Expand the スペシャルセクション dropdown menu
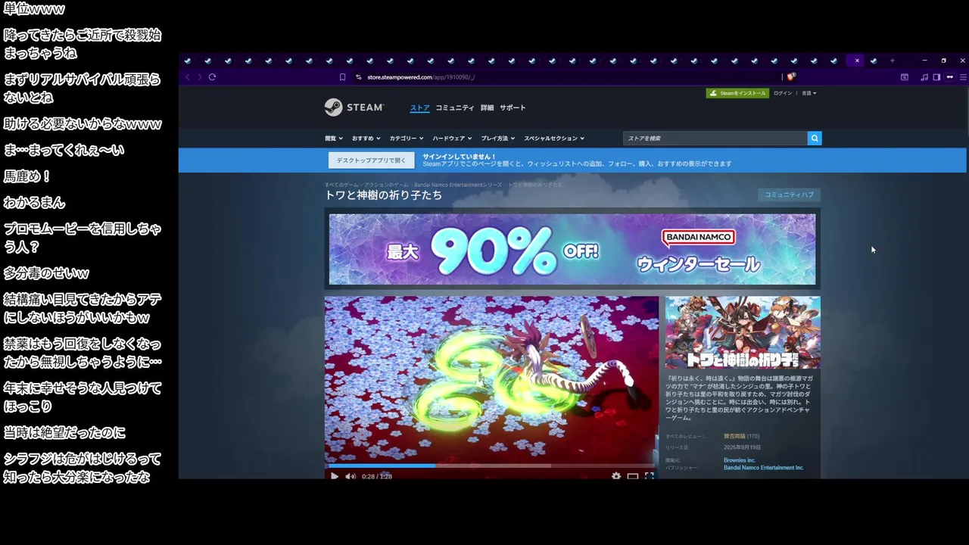 554,139
